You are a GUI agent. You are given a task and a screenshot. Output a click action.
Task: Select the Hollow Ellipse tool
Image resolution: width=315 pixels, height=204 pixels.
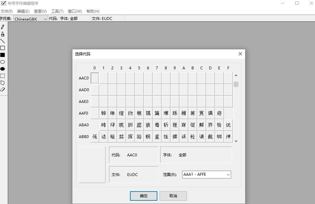point(3,62)
